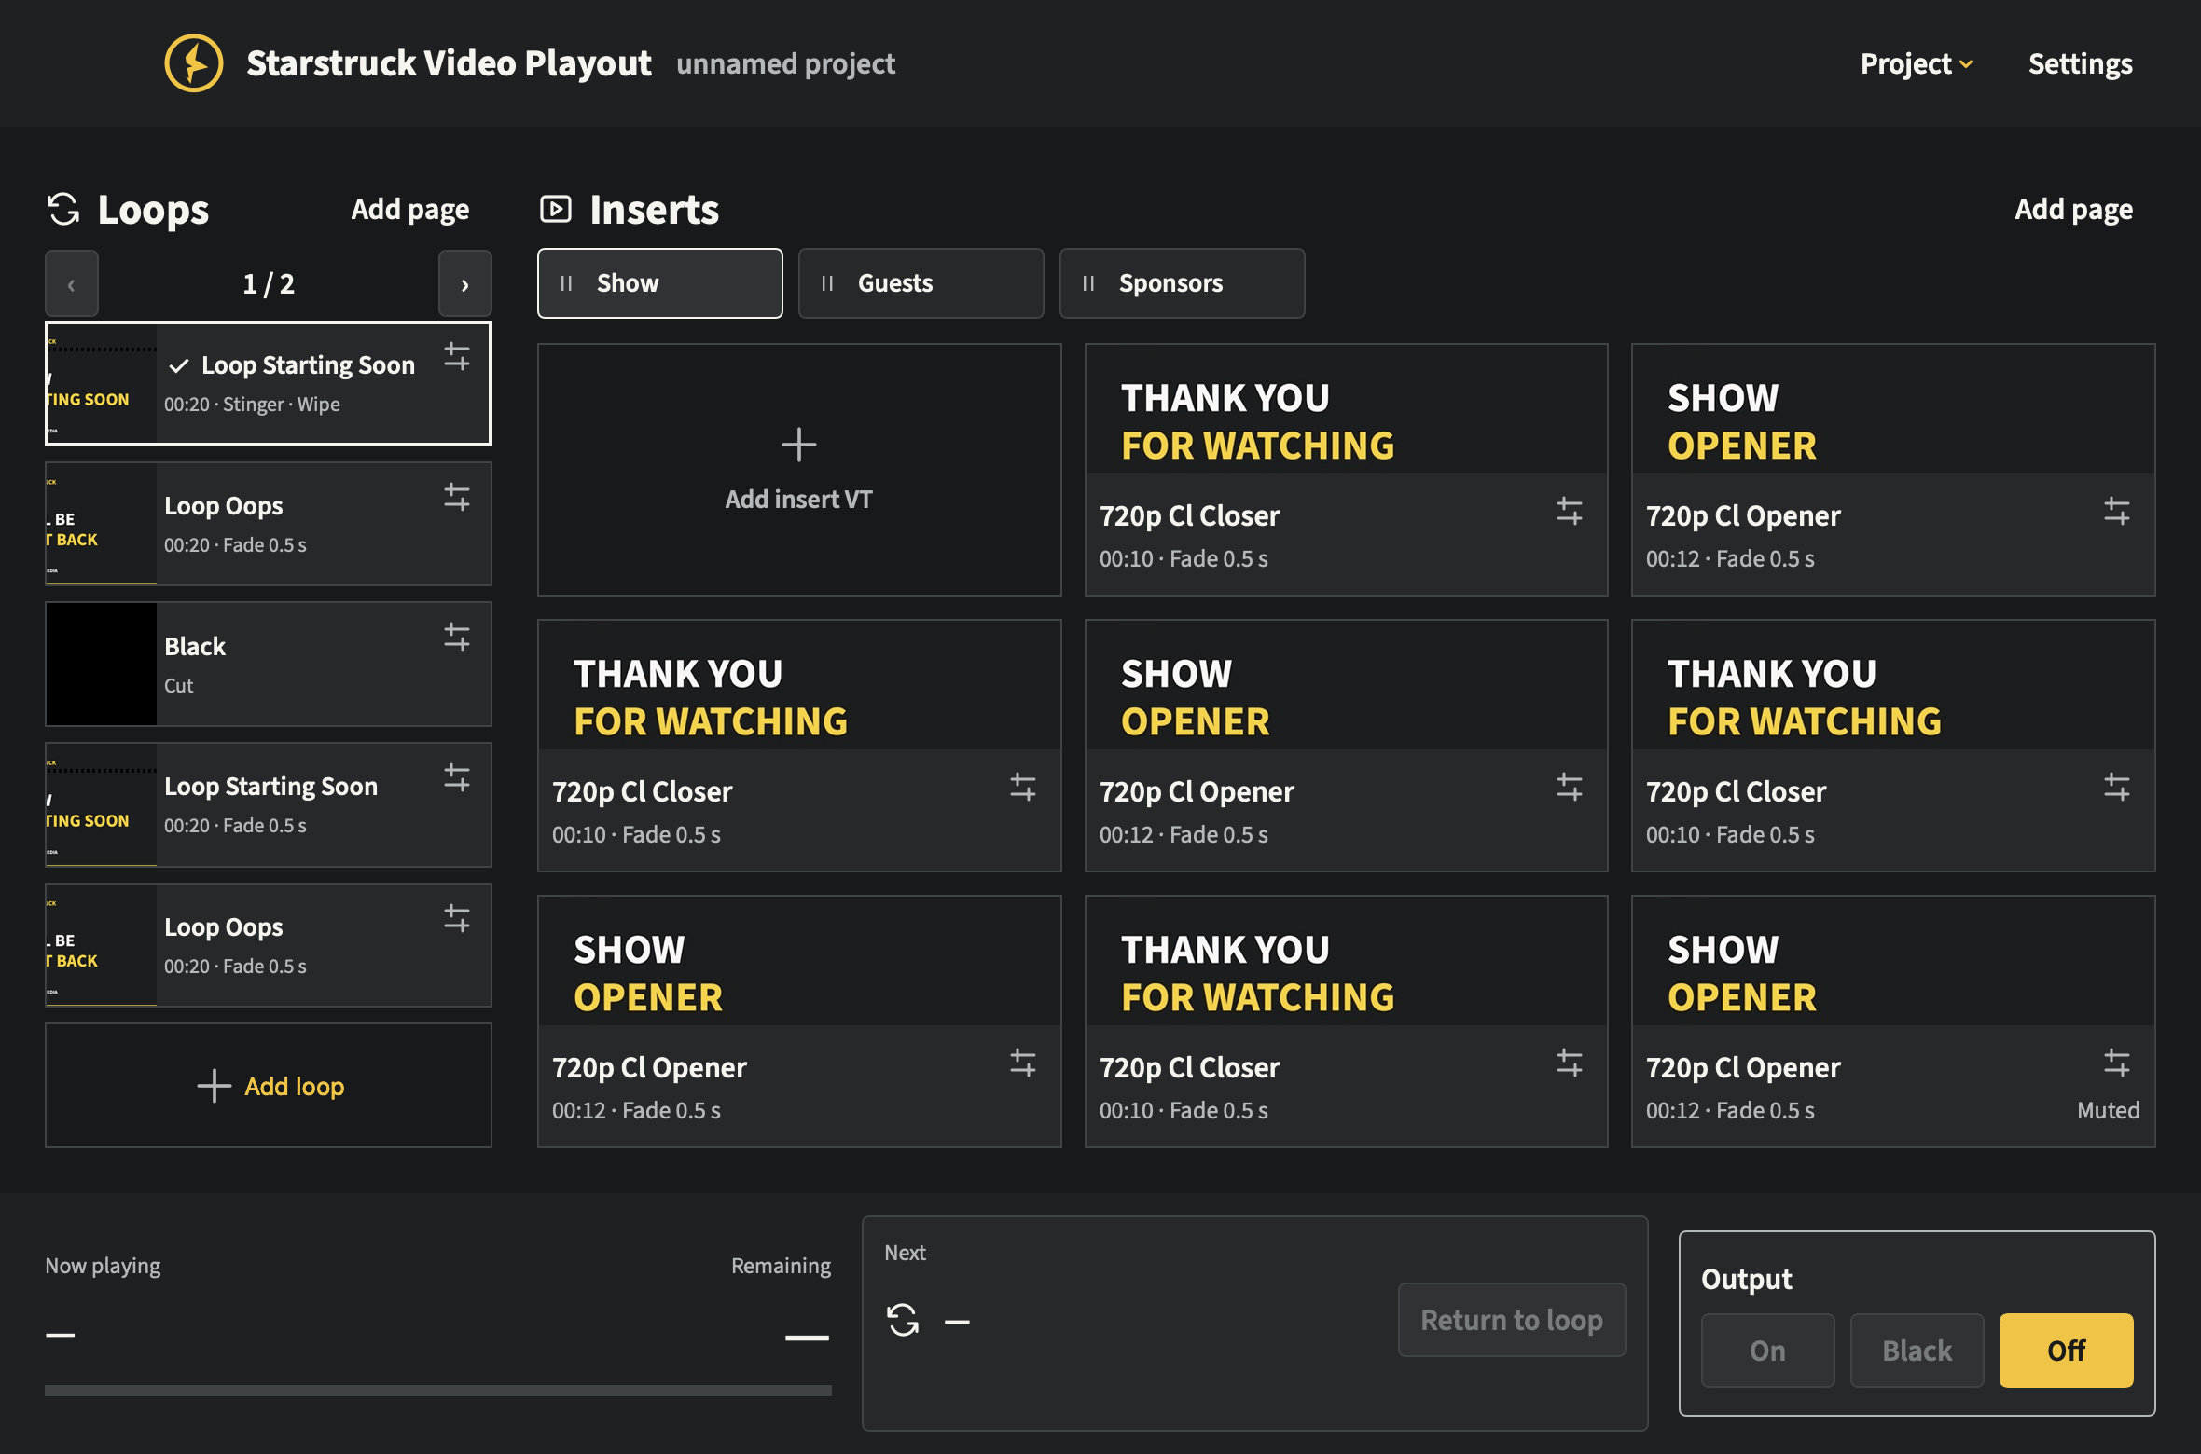Go to next loops page
Viewport: 2201px width, 1454px height.
click(465, 284)
